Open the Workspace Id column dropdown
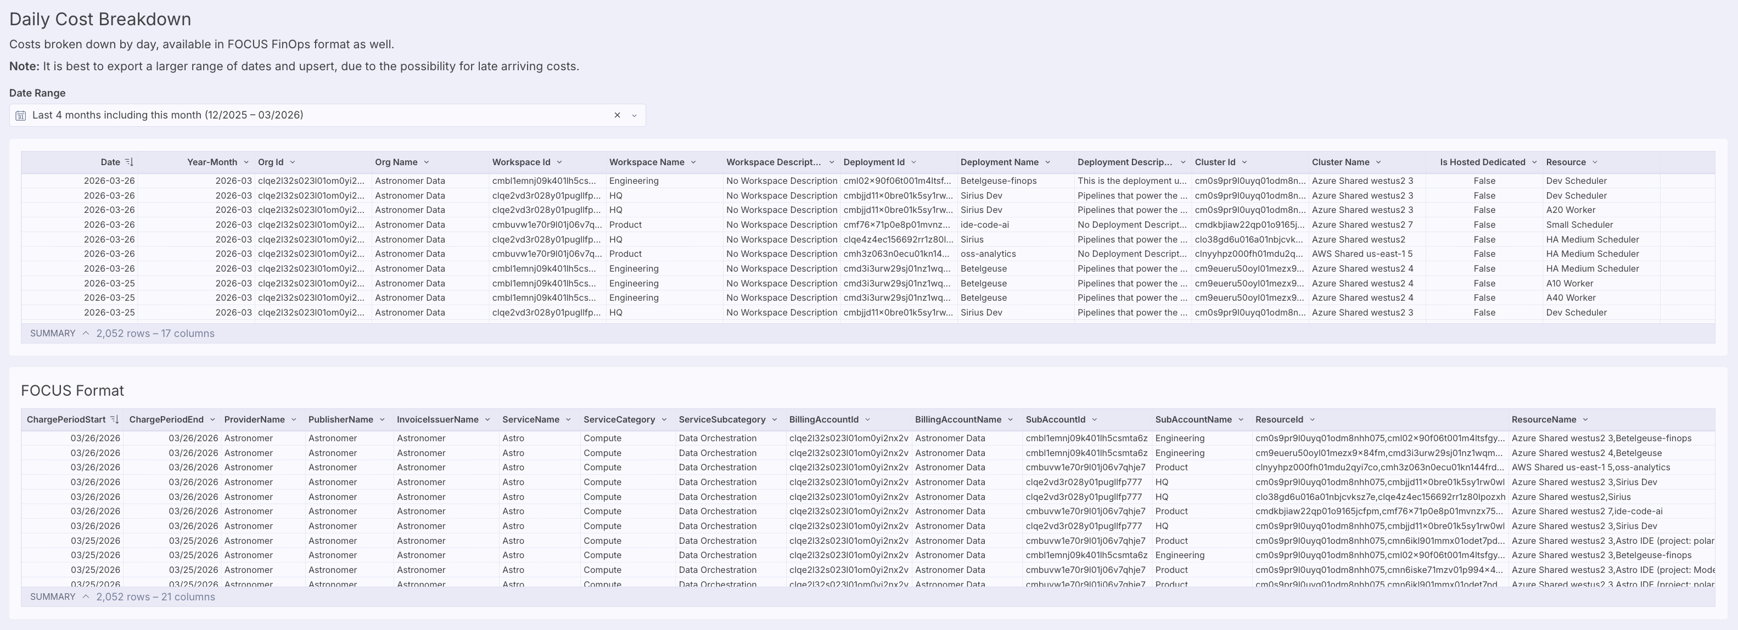 tap(560, 162)
